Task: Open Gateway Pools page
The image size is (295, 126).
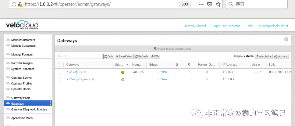Action: click(x=21, y=98)
